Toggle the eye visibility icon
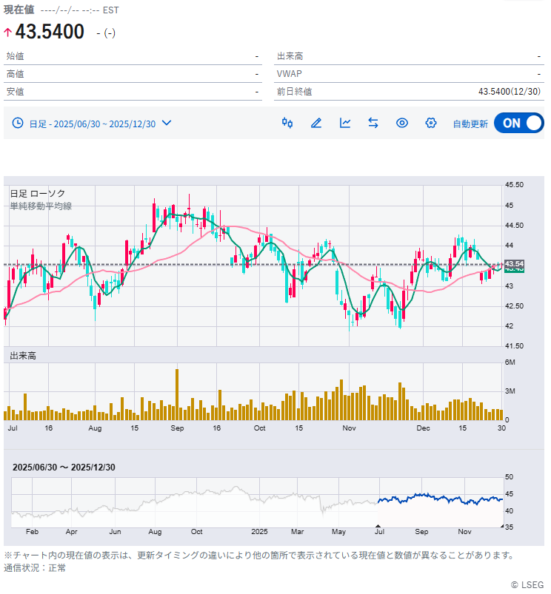The height and width of the screenshot is (594, 551). click(402, 123)
